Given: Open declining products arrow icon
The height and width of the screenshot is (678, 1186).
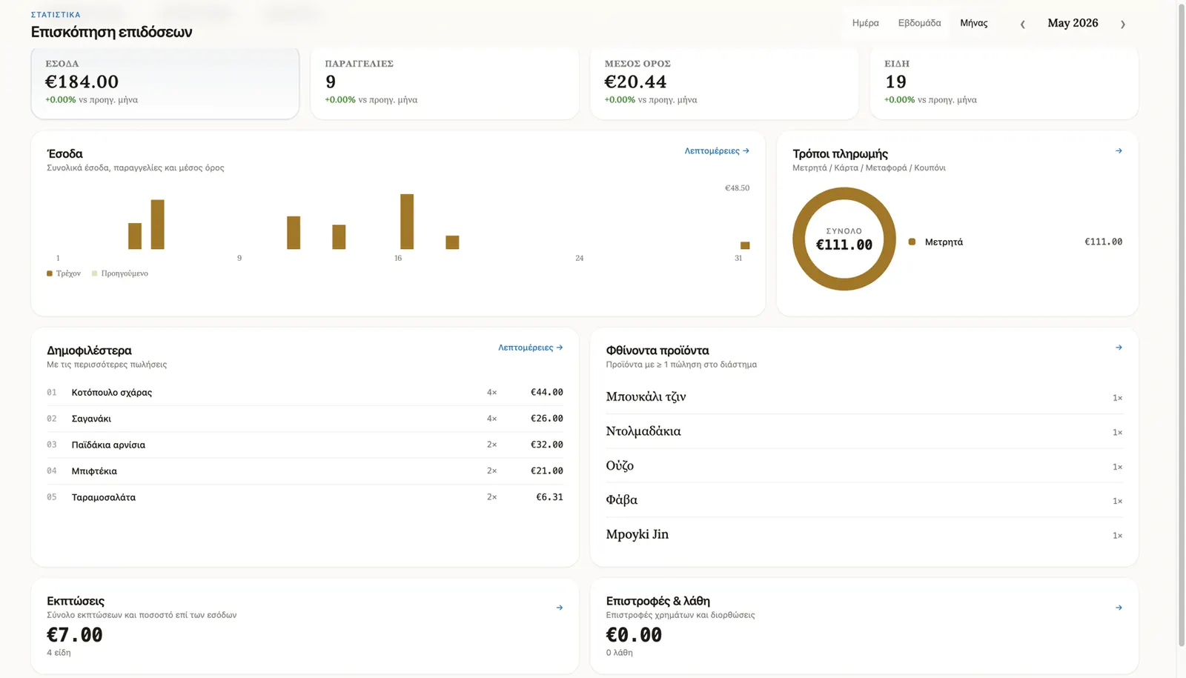Looking at the screenshot, I should point(1119,348).
